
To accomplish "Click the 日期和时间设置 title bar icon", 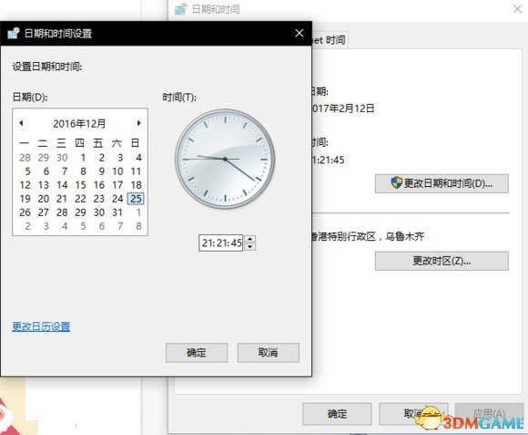I will pyautogui.click(x=14, y=33).
